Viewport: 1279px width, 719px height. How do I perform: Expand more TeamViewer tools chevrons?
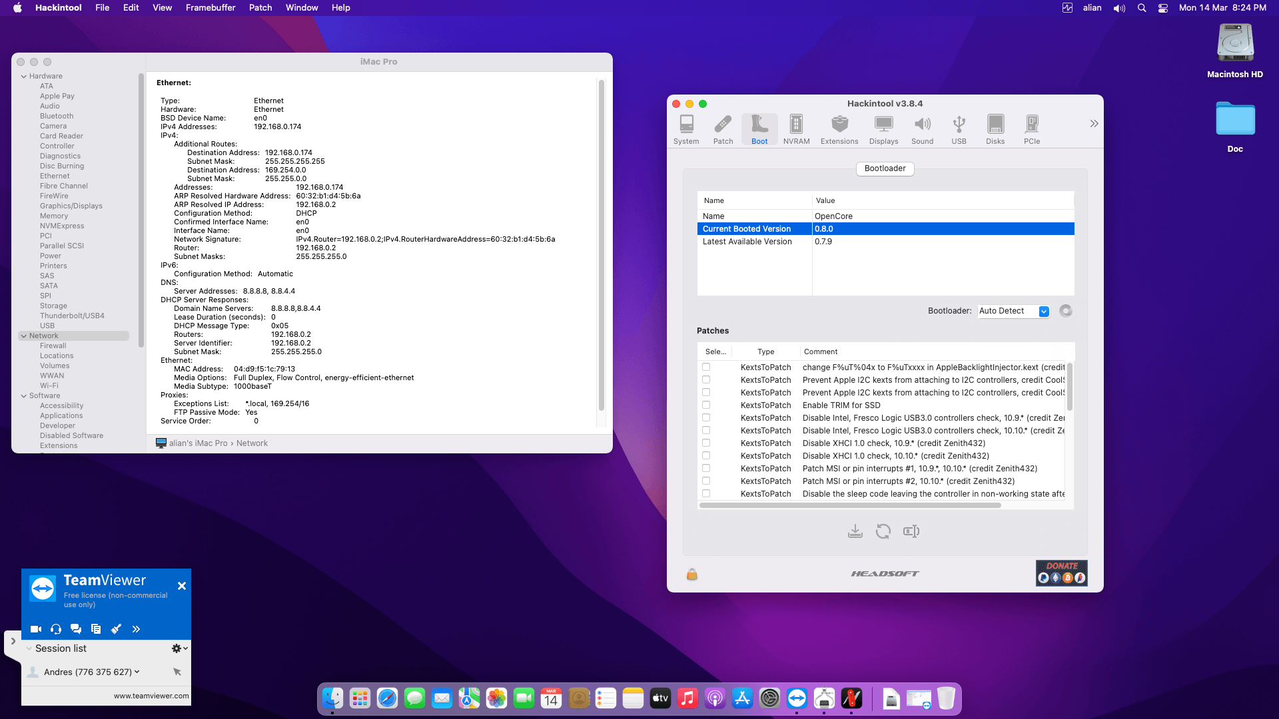(136, 629)
